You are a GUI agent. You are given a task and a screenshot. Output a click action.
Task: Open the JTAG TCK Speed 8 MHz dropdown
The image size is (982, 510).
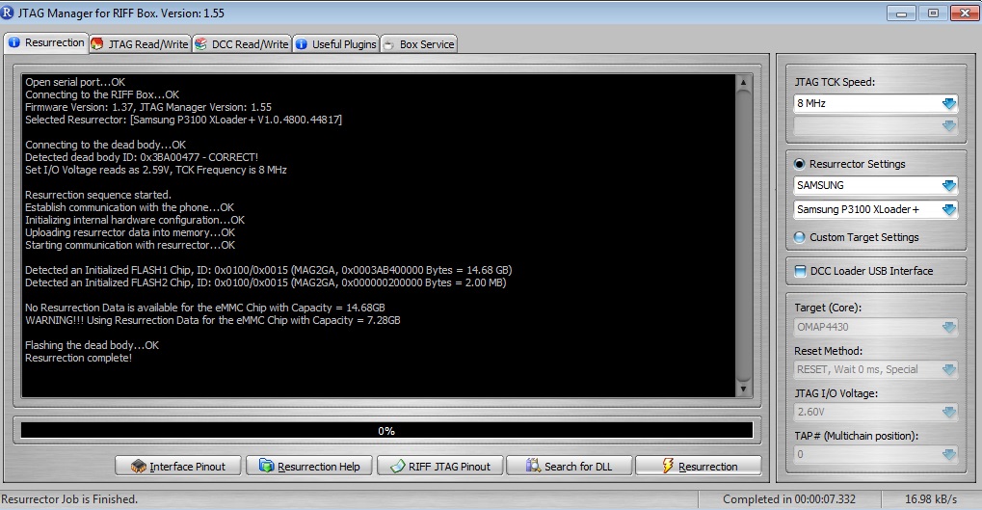tap(876, 103)
